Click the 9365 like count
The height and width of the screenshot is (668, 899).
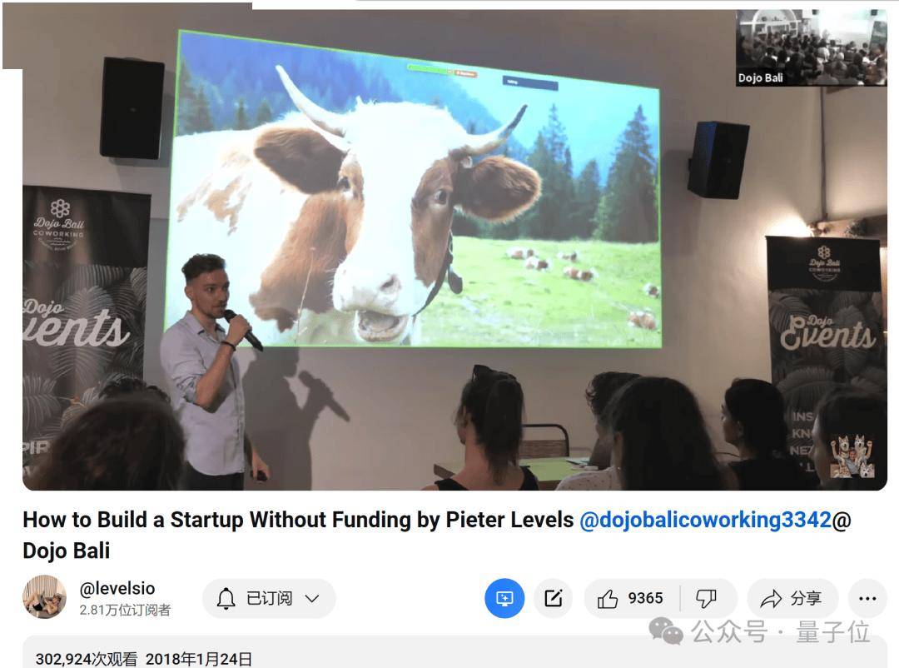click(645, 599)
